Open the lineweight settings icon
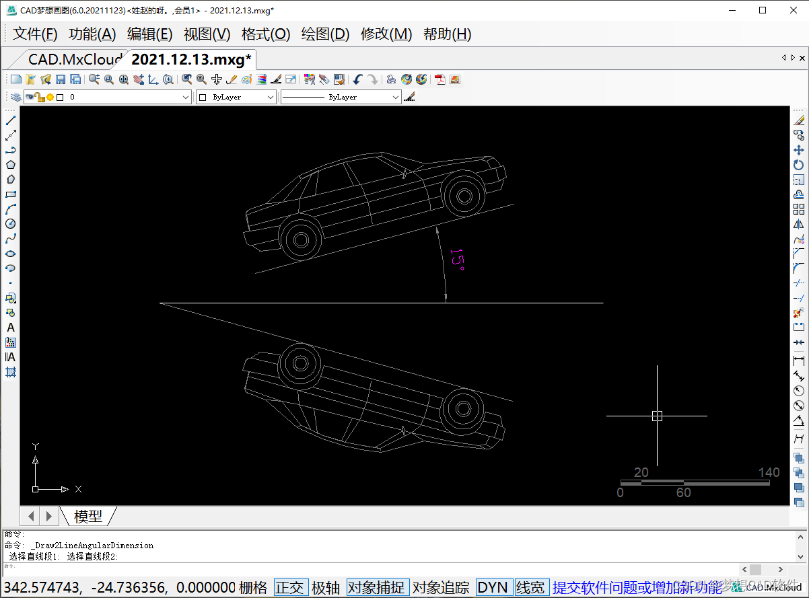 (409, 98)
